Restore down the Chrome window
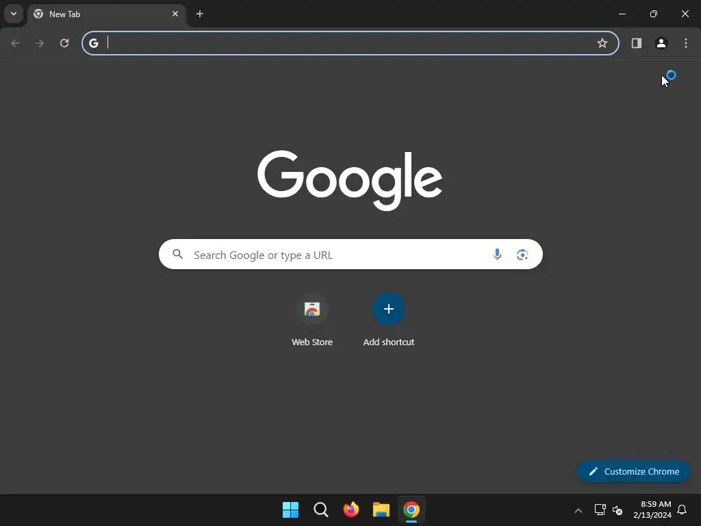701x526 pixels. [654, 14]
